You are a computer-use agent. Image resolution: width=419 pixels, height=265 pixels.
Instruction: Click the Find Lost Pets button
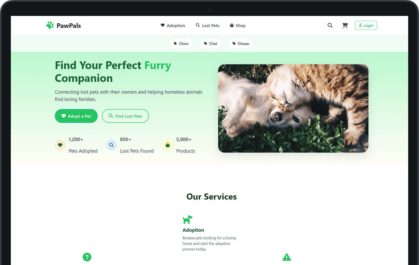(x=126, y=116)
